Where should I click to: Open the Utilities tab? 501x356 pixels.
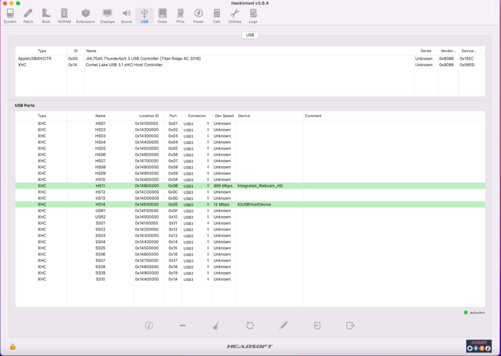coord(234,16)
